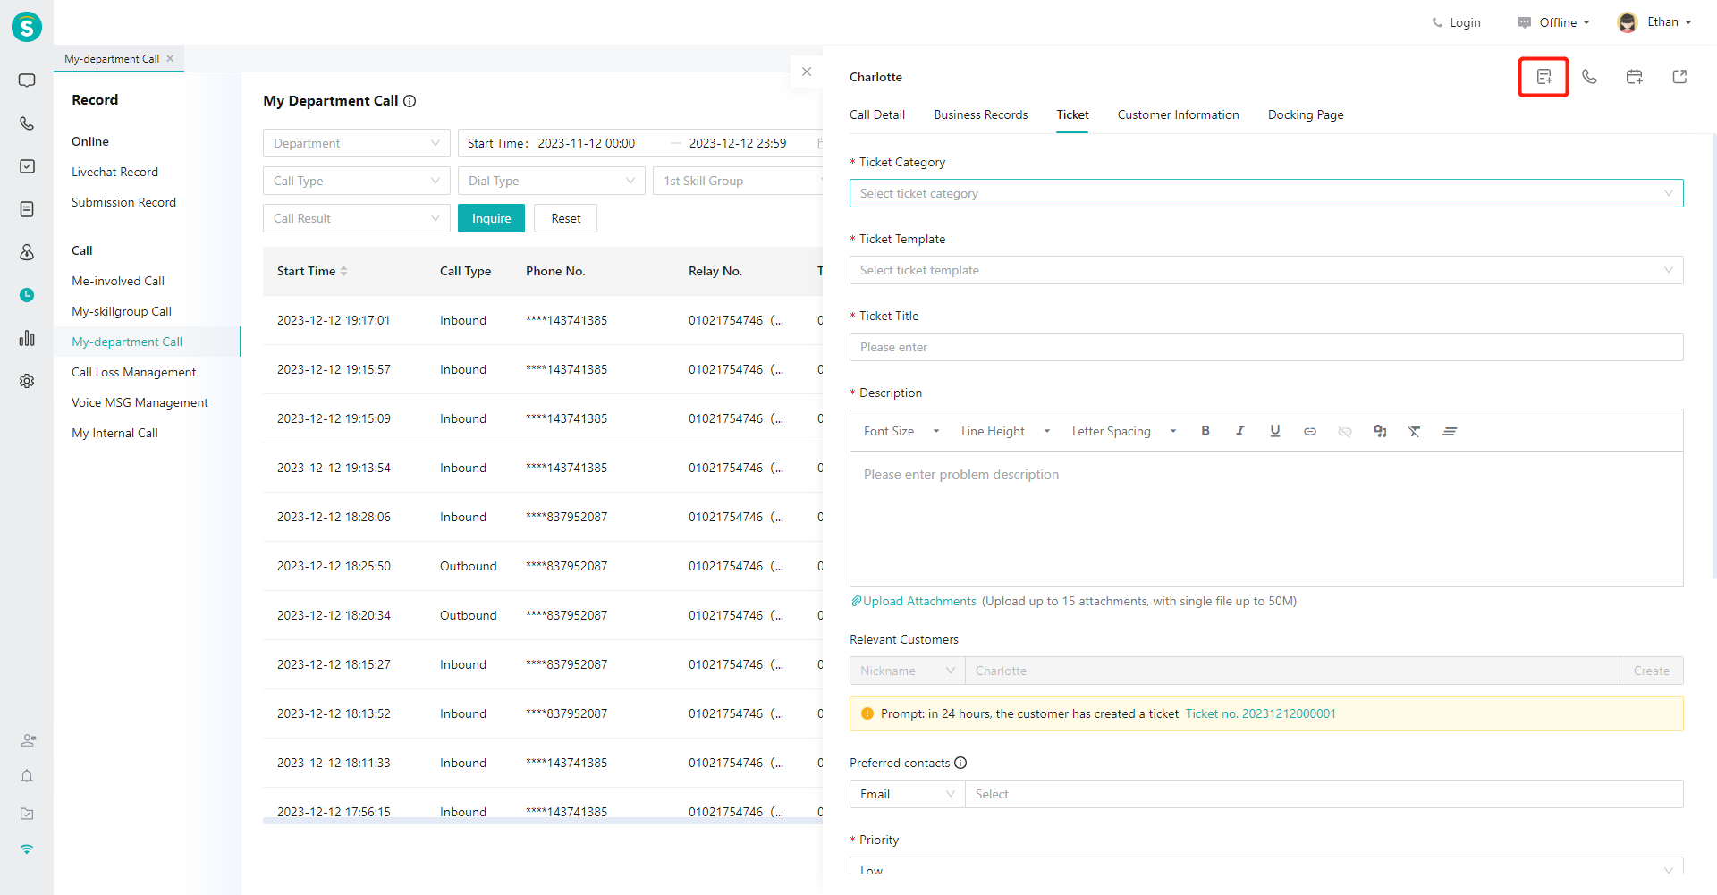Open the task checklist sidebar icon

pos(27,166)
